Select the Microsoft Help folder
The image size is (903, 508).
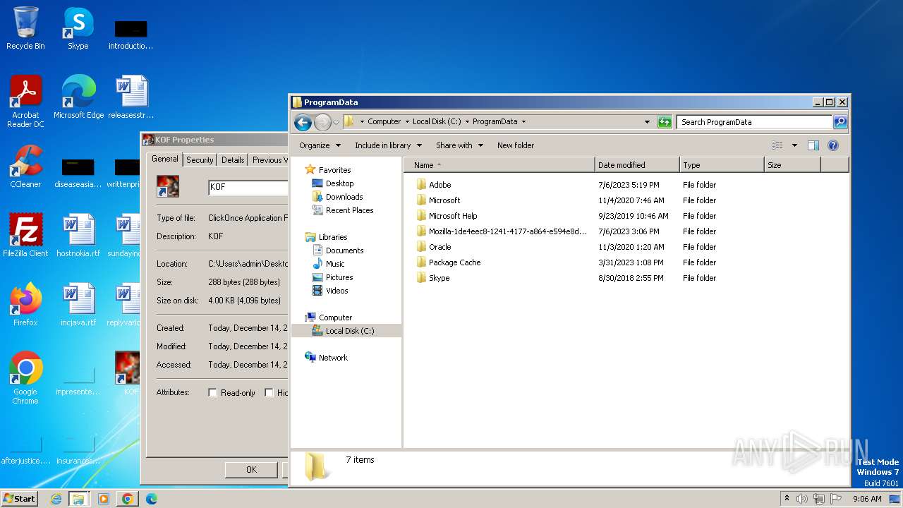pyautogui.click(x=447, y=216)
